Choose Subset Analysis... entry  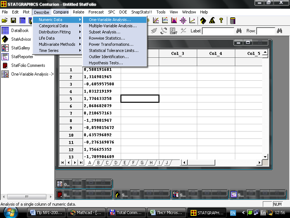pos(115,32)
